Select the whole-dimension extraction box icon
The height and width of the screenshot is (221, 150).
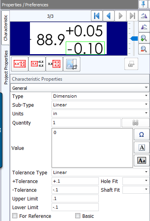(20, 64)
